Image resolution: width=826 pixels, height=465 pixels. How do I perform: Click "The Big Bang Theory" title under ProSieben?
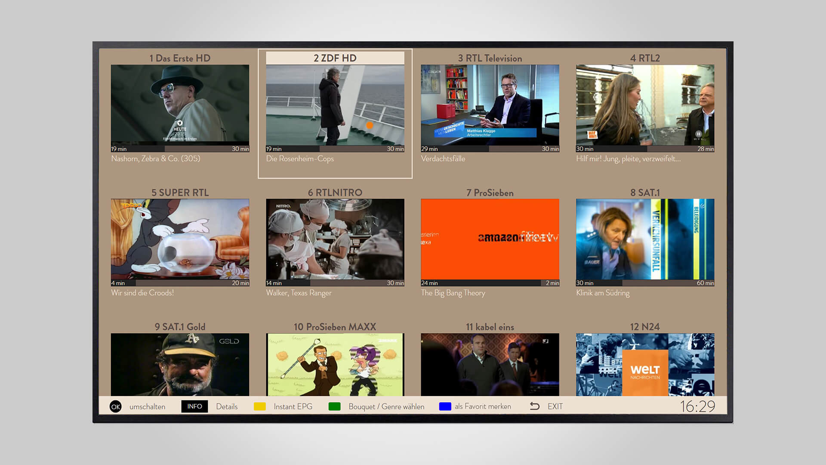click(x=453, y=293)
